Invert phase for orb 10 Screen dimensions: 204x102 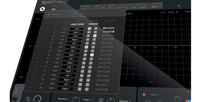tap(47, 62)
